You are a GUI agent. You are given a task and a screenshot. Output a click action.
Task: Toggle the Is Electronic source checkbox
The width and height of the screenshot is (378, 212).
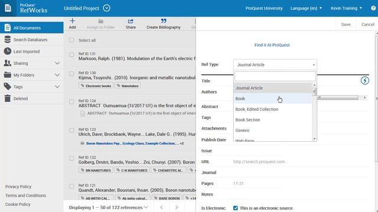(236, 208)
